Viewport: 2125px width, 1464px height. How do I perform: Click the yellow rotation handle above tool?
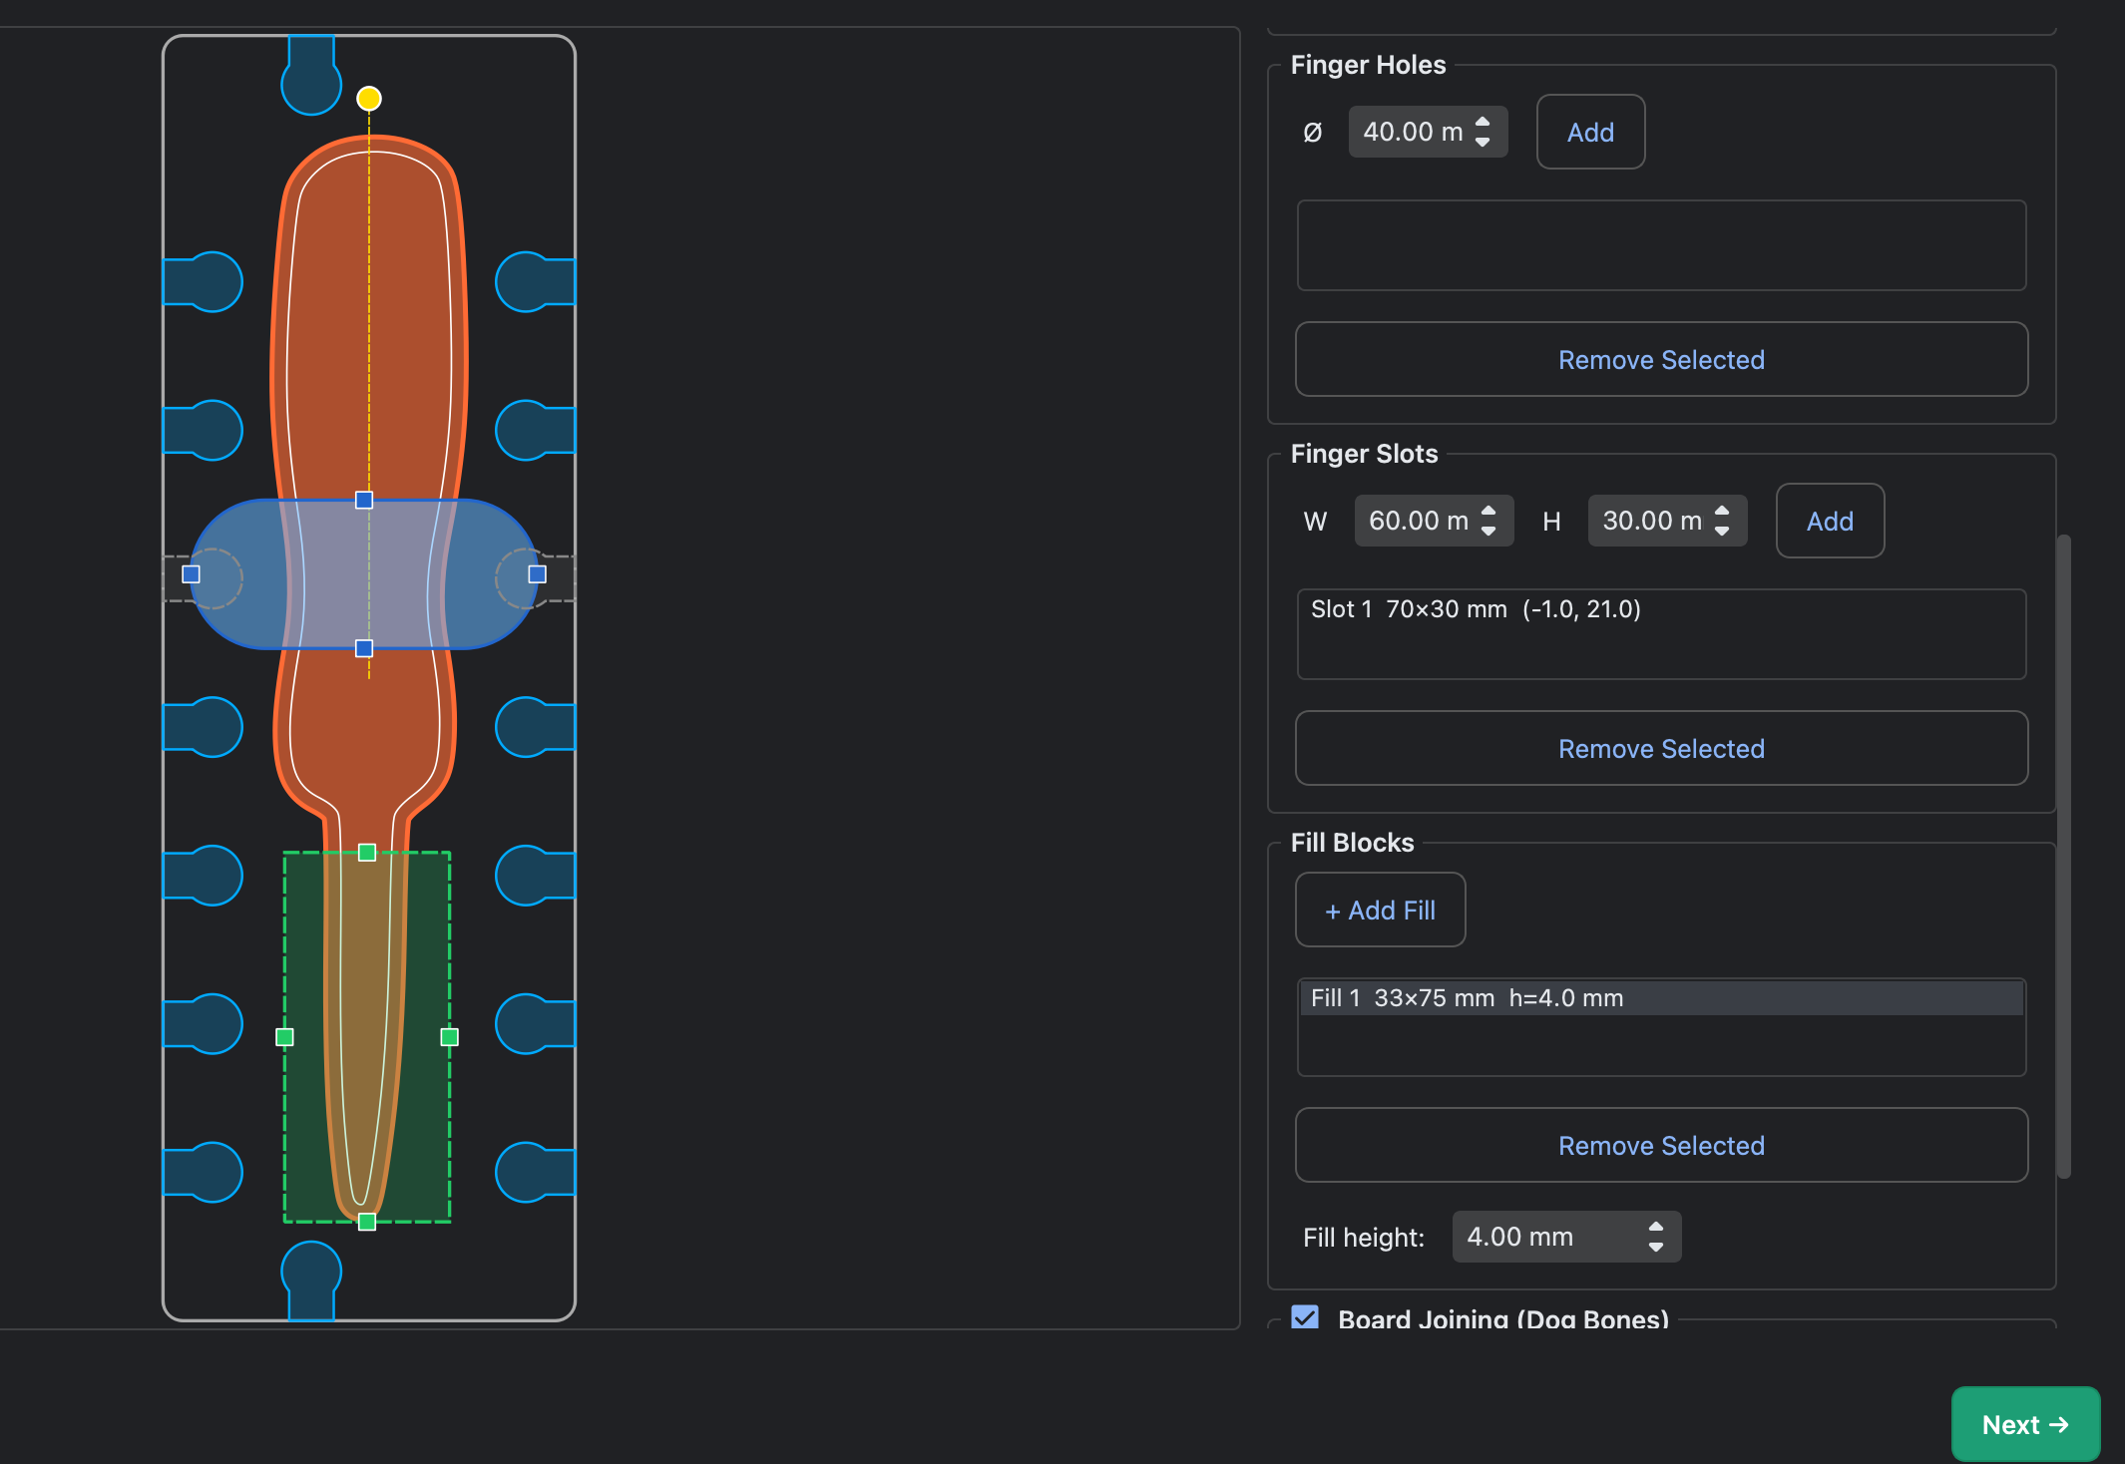point(369,98)
